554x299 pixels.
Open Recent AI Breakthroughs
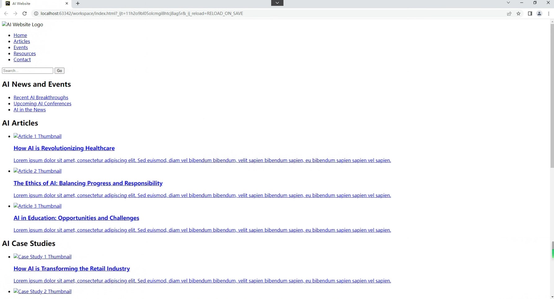[41, 97]
